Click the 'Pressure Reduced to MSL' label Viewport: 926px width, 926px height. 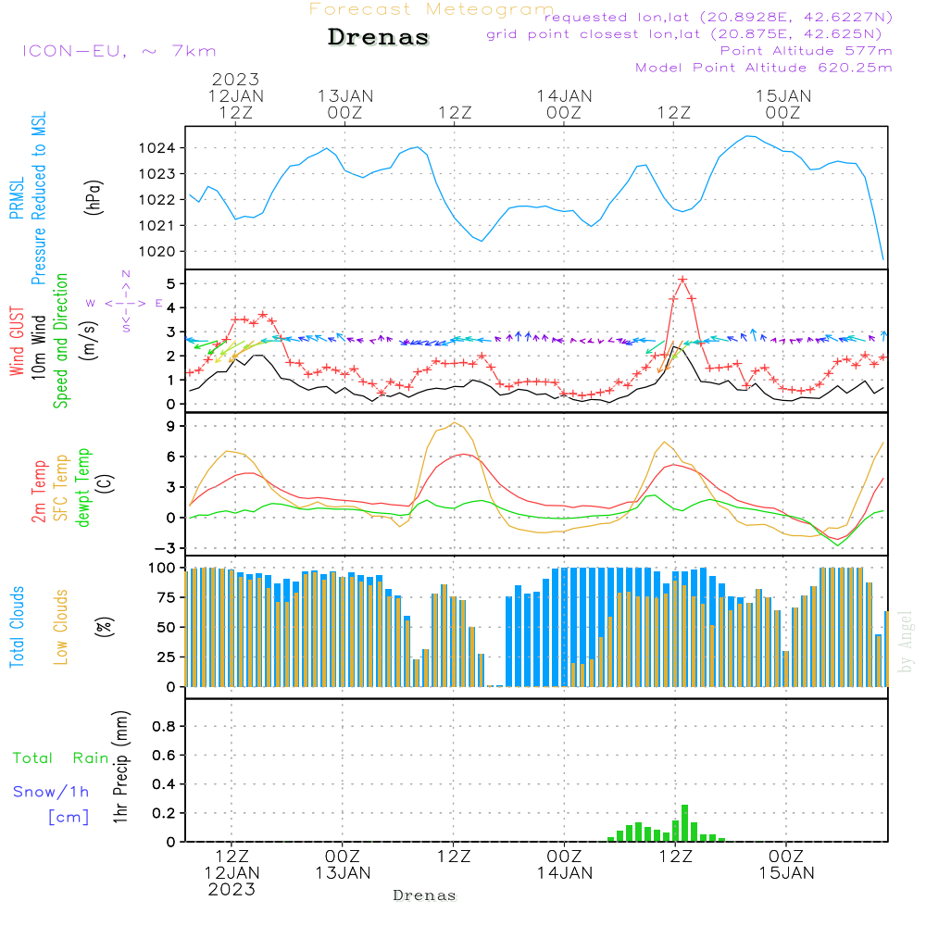pos(38,198)
